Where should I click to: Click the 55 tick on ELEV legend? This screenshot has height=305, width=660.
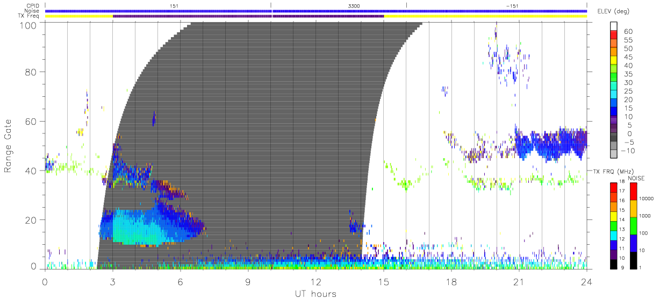tap(628, 40)
